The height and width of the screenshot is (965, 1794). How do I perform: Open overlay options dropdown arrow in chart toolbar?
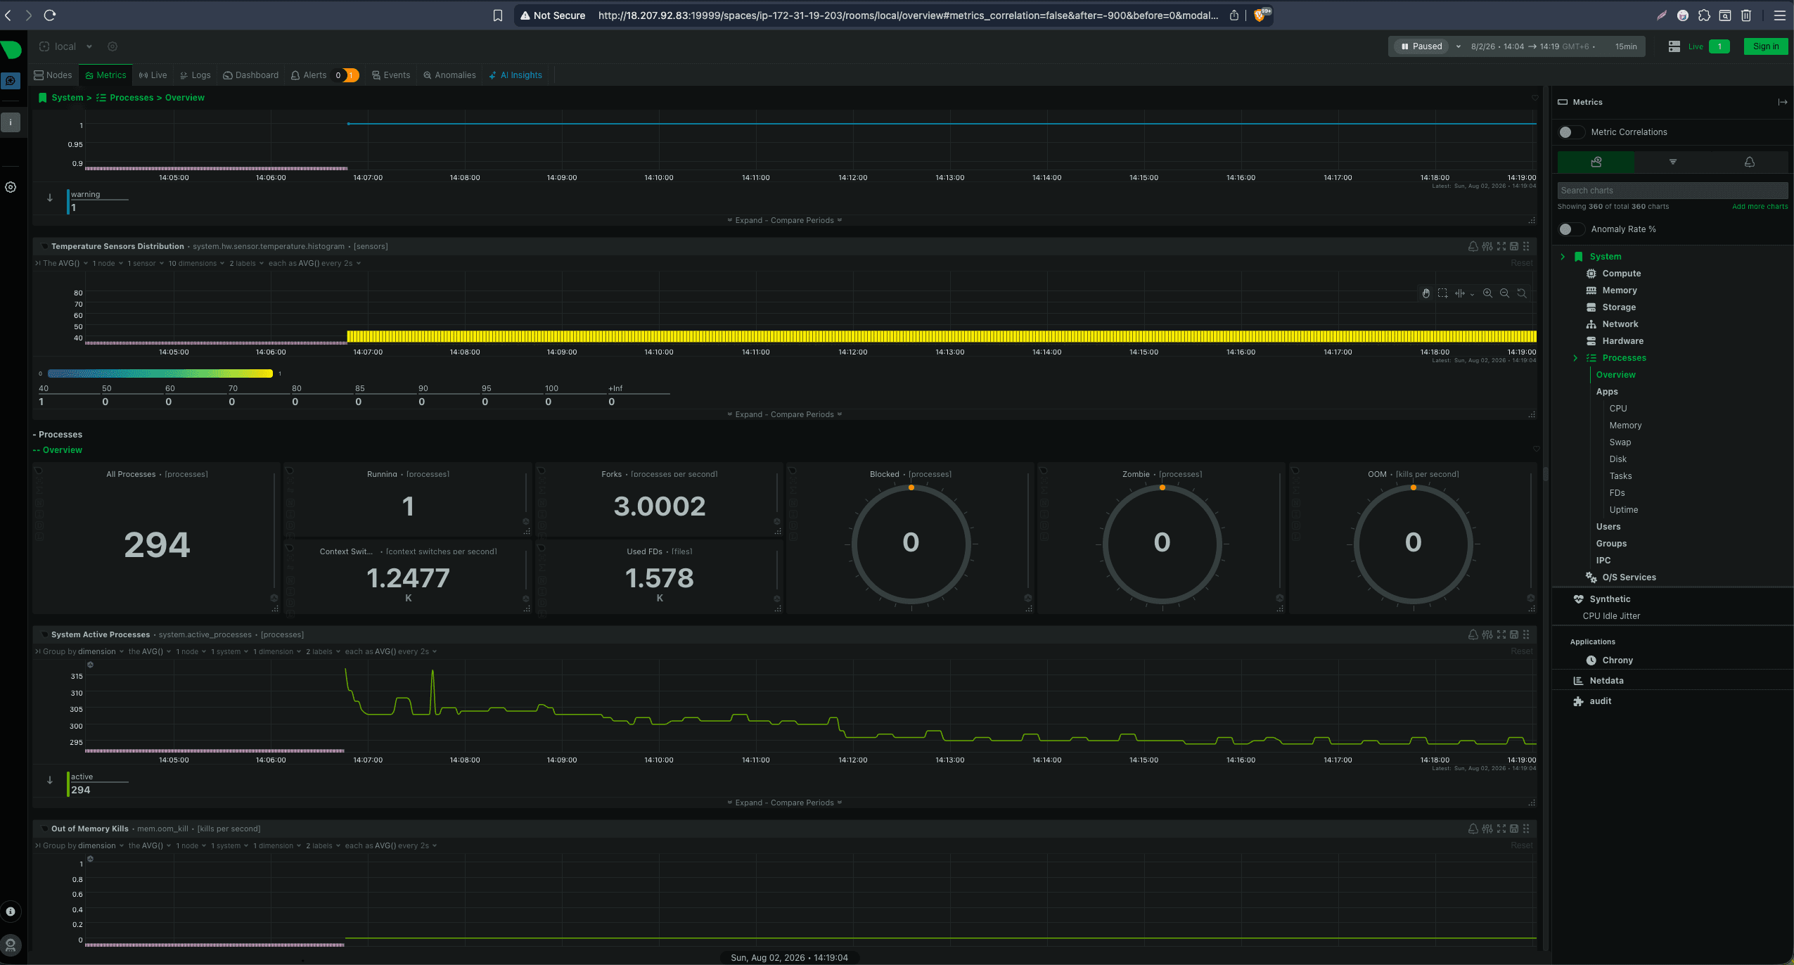pyautogui.click(x=1472, y=295)
